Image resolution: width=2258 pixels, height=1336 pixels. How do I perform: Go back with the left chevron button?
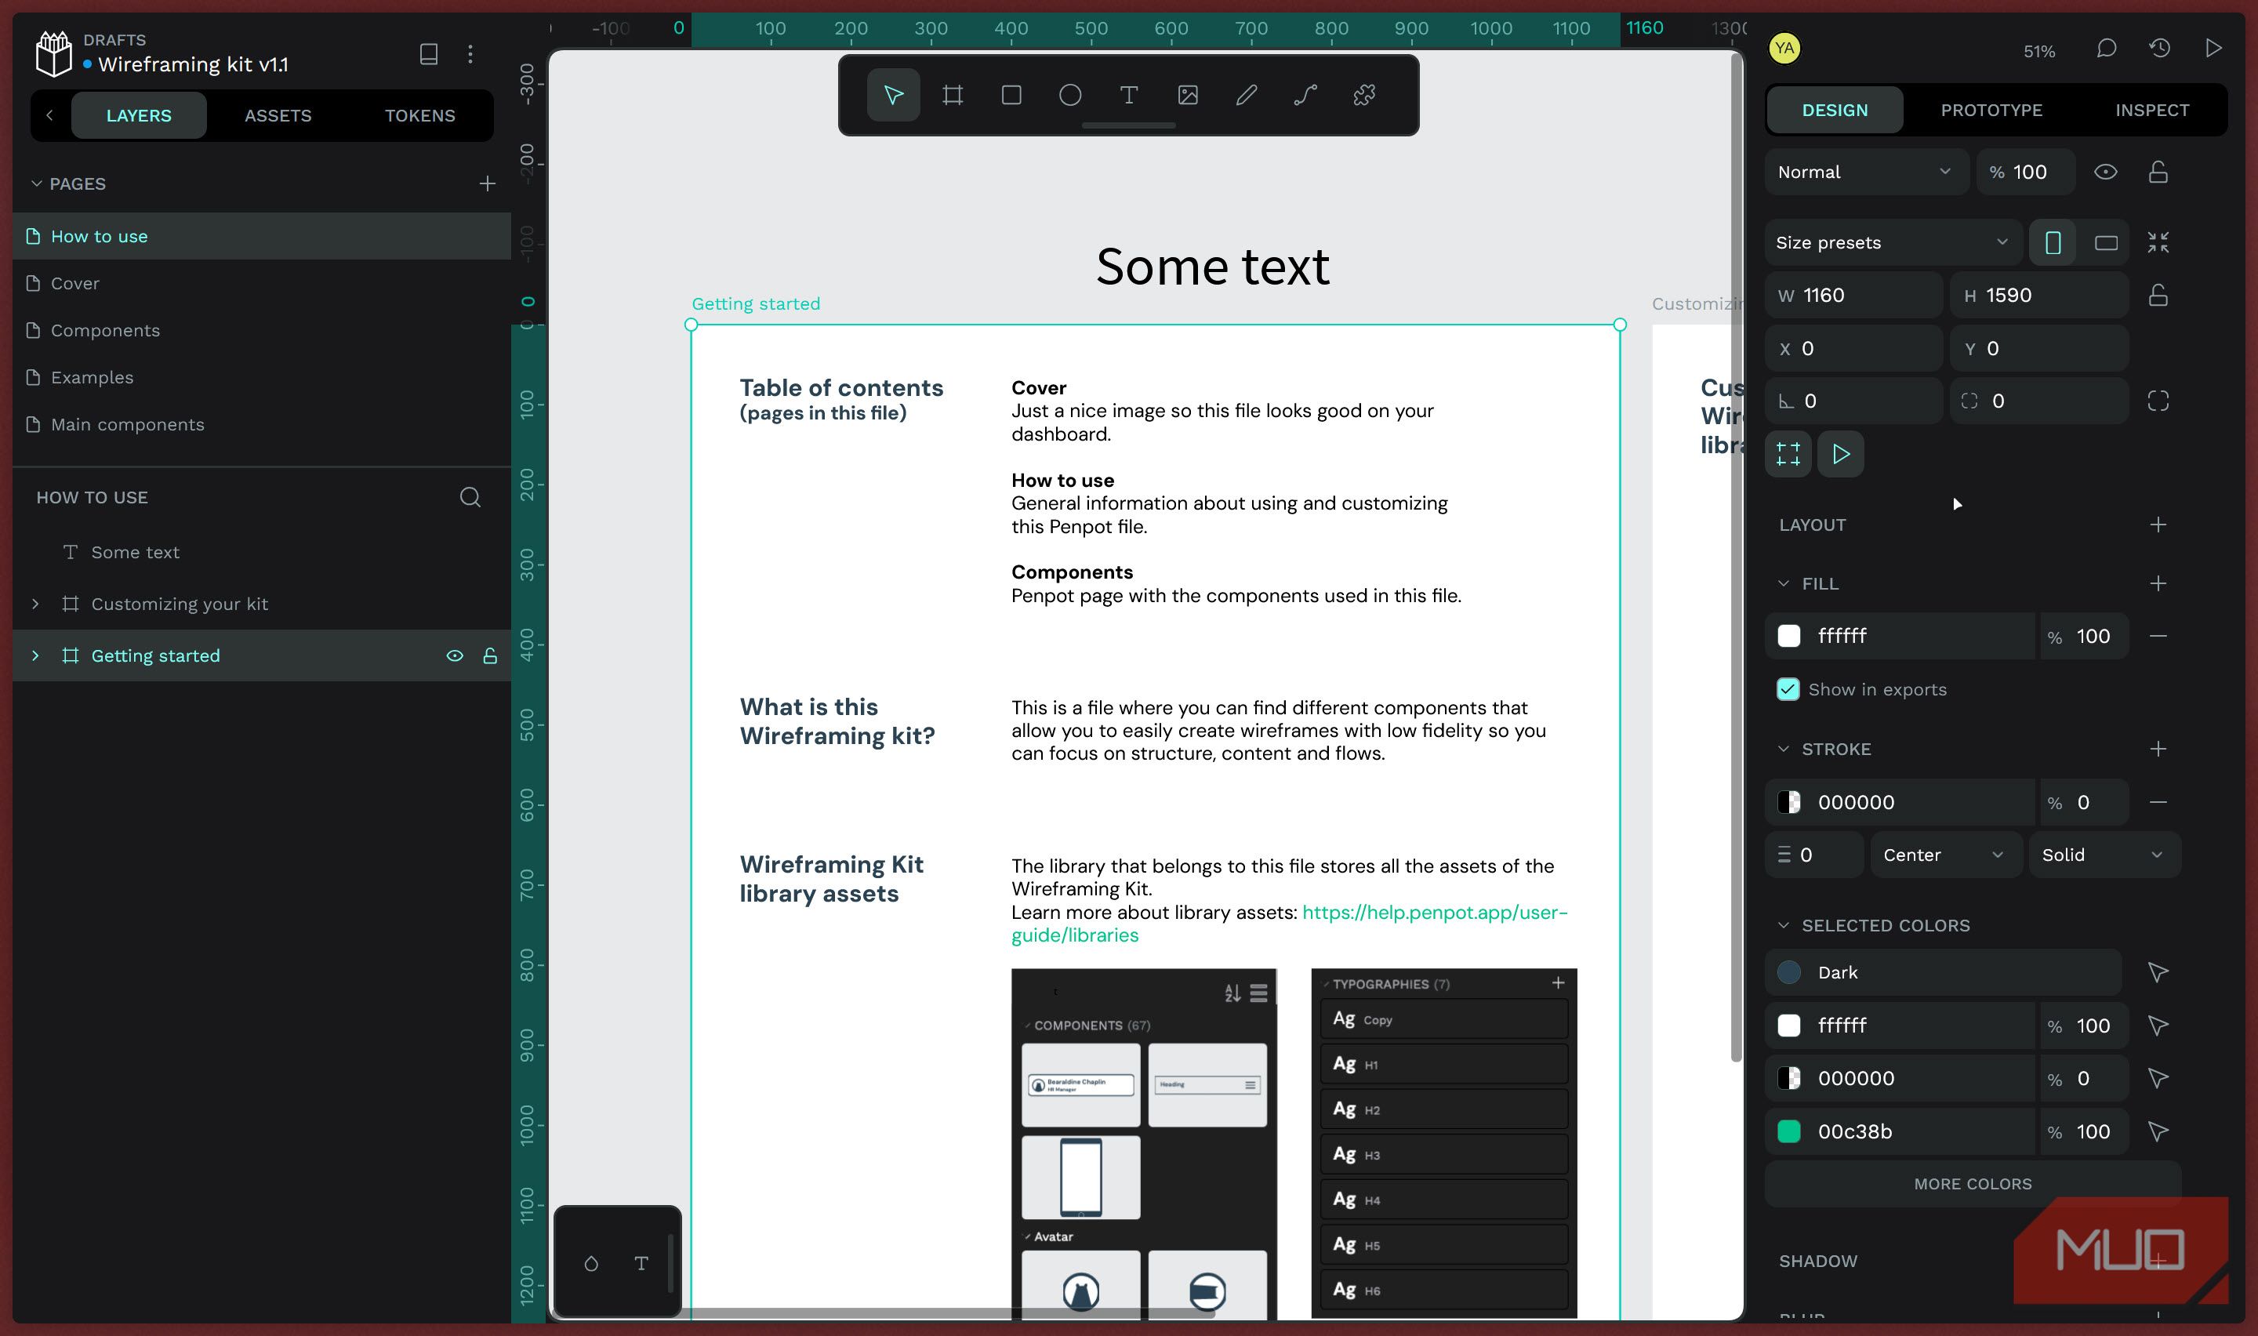click(x=49, y=115)
